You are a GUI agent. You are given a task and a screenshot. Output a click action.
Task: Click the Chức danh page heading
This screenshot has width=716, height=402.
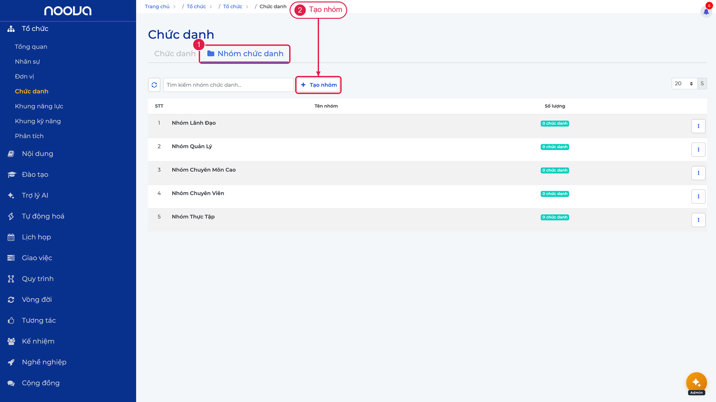181,34
